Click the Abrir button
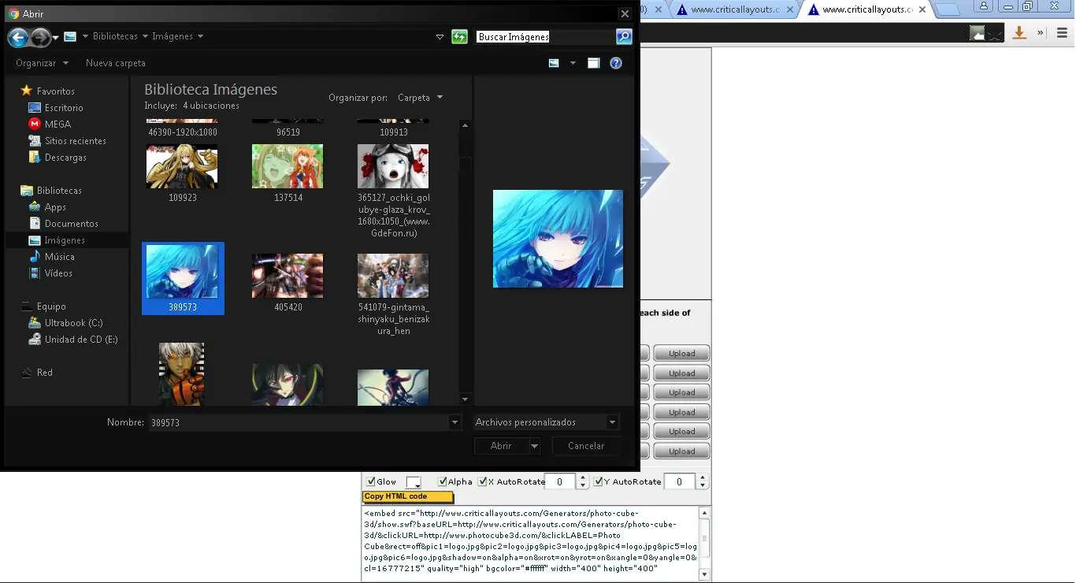 [x=501, y=446]
